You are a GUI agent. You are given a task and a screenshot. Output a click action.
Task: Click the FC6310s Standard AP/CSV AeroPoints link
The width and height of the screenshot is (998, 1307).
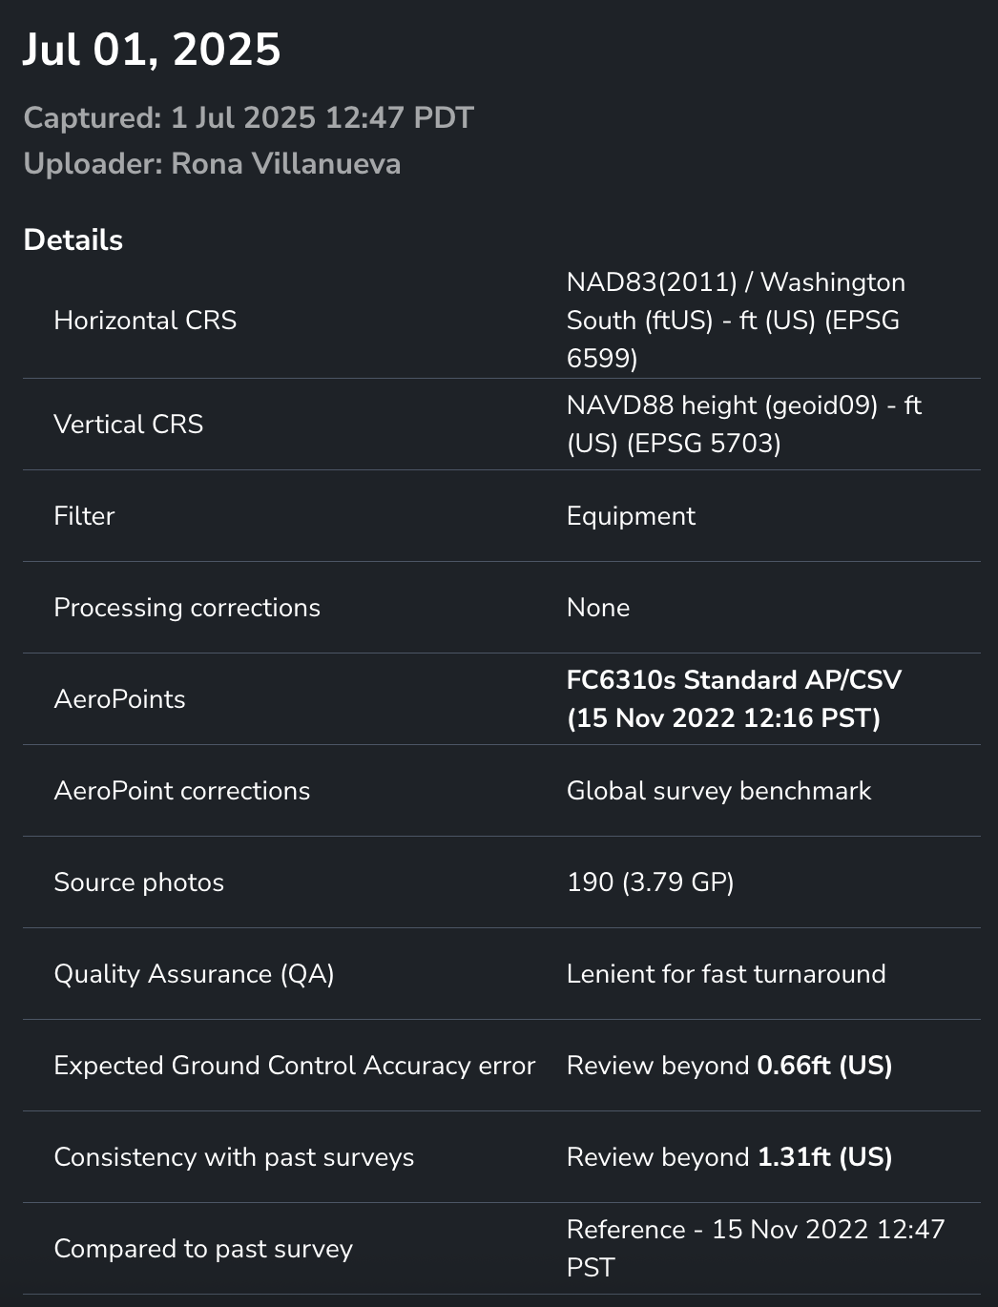(733, 698)
